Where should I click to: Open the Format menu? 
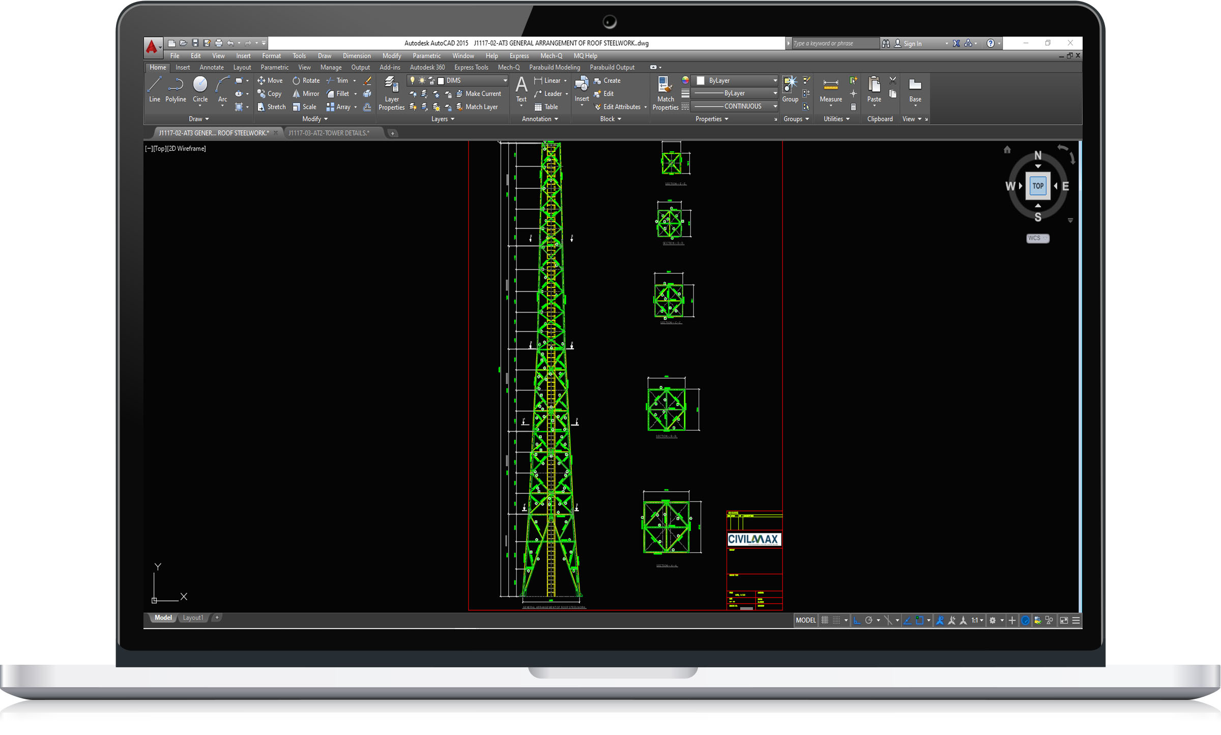(x=271, y=56)
